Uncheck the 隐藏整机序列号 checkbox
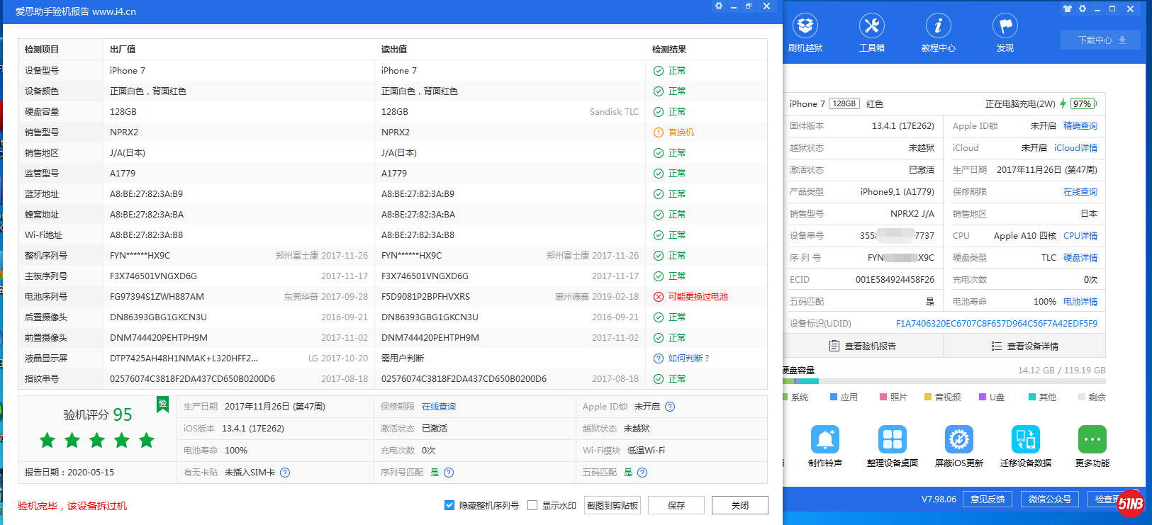Image resolution: width=1152 pixels, height=525 pixels. point(449,505)
